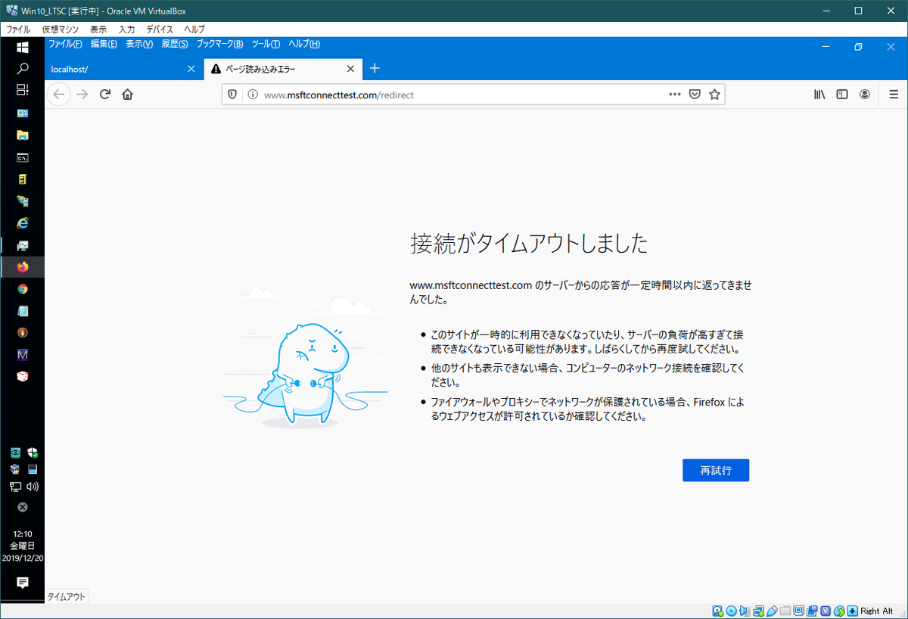Click the Firefox taskbar icon
The image size is (908, 619).
(x=22, y=267)
